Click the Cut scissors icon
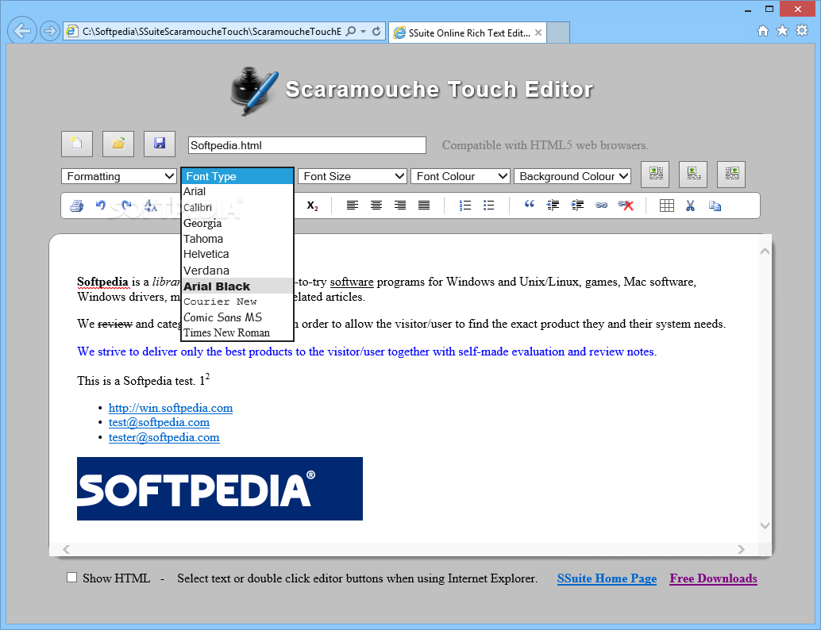The height and width of the screenshot is (630, 821). point(690,206)
